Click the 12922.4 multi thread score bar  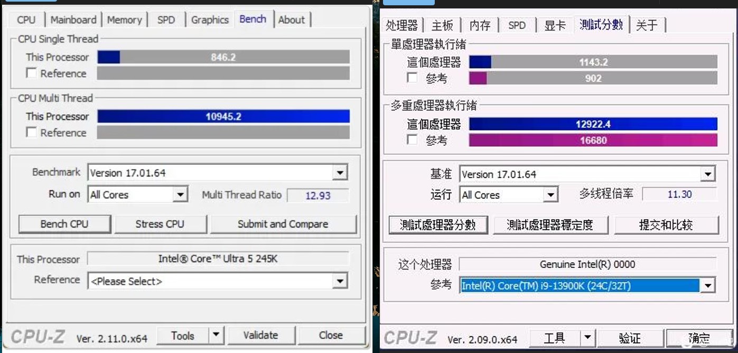point(593,124)
